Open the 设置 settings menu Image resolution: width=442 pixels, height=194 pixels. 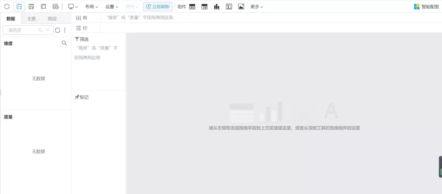coord(112,7)
